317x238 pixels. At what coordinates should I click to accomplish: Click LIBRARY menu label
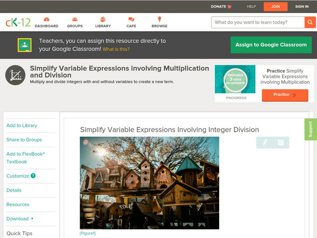tap(103, 26)
